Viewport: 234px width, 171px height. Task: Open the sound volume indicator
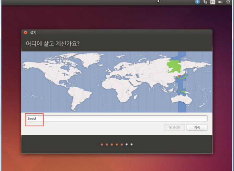[220, 2]
